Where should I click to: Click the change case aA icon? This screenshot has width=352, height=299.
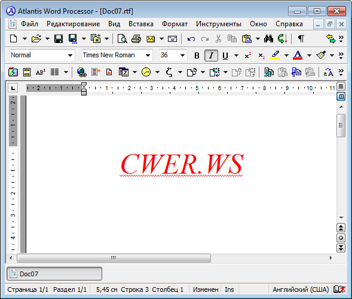click(x=328, y=72)
